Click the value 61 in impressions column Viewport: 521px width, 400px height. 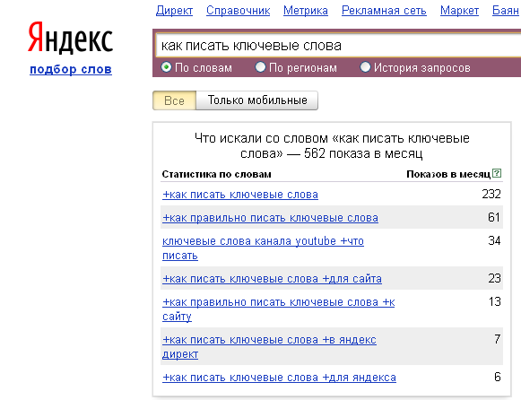pos(494,217)
